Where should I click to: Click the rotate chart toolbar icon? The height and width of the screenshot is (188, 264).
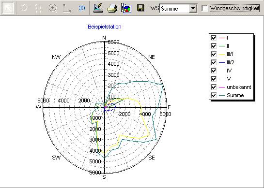click(x=24, y=8)
